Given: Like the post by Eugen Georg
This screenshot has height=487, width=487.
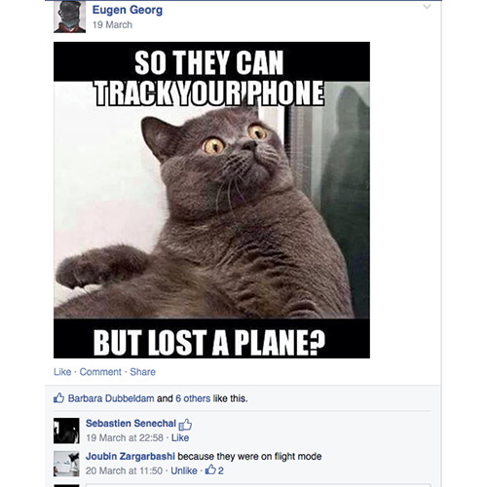Looking at the screenshot, I should coord(62,372).
